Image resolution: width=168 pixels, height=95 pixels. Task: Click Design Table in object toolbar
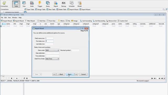tap(40, 9)
